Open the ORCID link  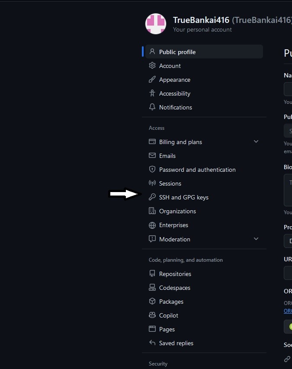[x=288, y=311]
